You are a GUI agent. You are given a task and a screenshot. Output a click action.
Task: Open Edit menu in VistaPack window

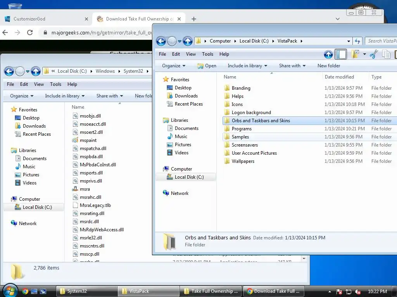tap(176, 54)
